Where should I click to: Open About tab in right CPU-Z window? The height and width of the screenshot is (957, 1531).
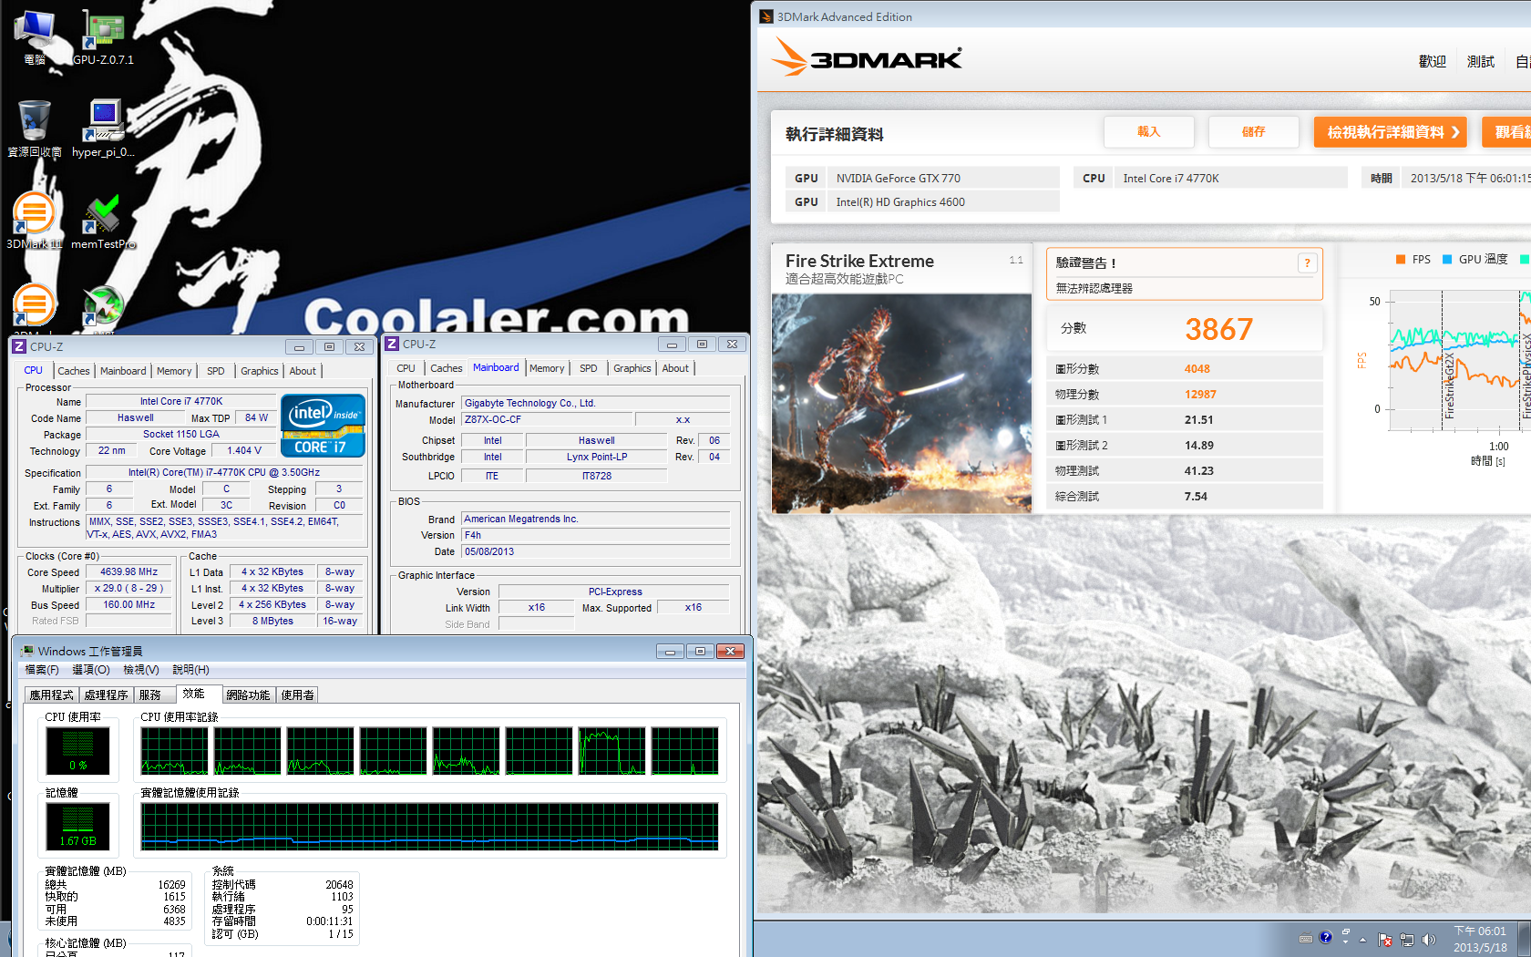pyautogui.click(x=675, y=368)
